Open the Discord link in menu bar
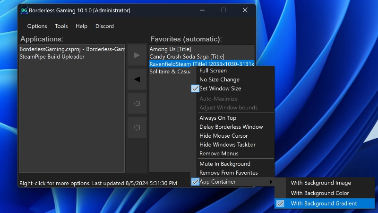378x213 pixels. [x=104, y=26]
